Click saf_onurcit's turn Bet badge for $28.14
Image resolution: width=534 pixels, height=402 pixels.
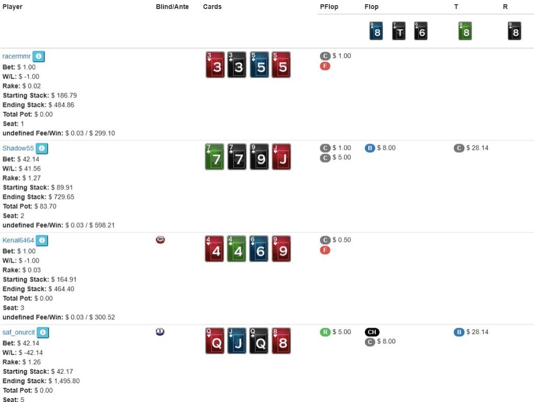pyautogui.click(x=459, y=332)
